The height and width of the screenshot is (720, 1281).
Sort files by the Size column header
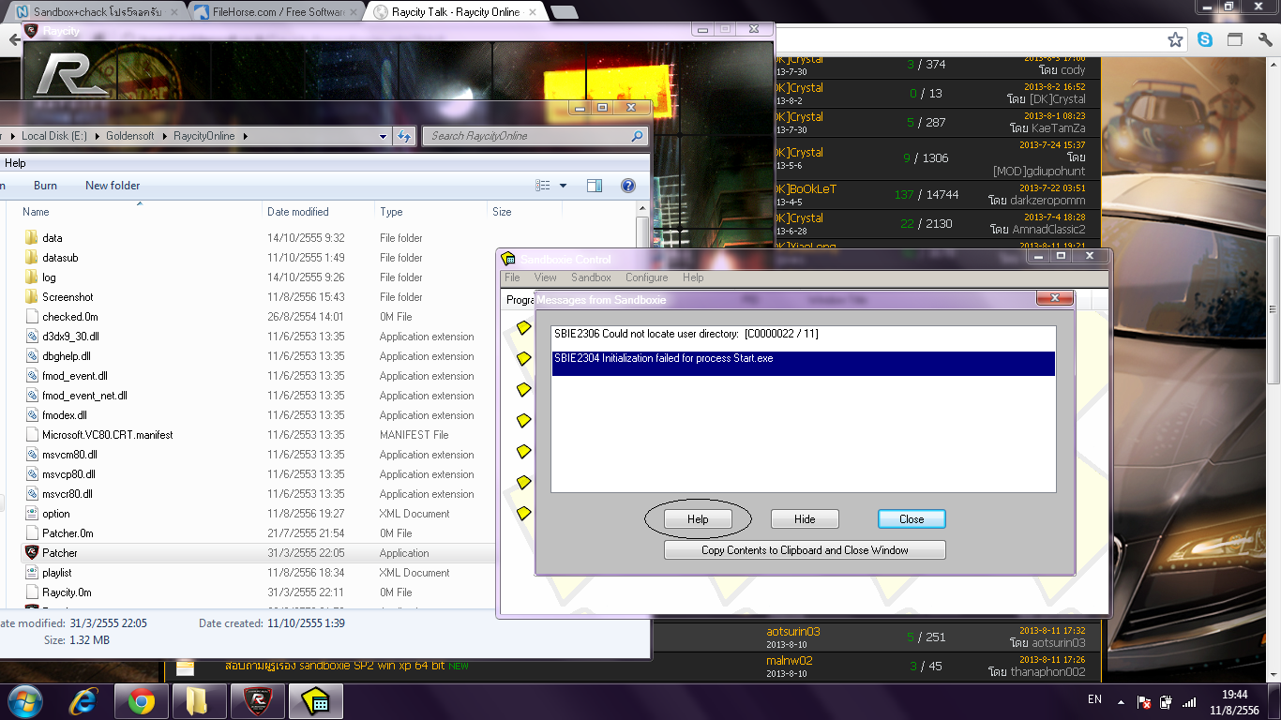(x=502, y=212)
